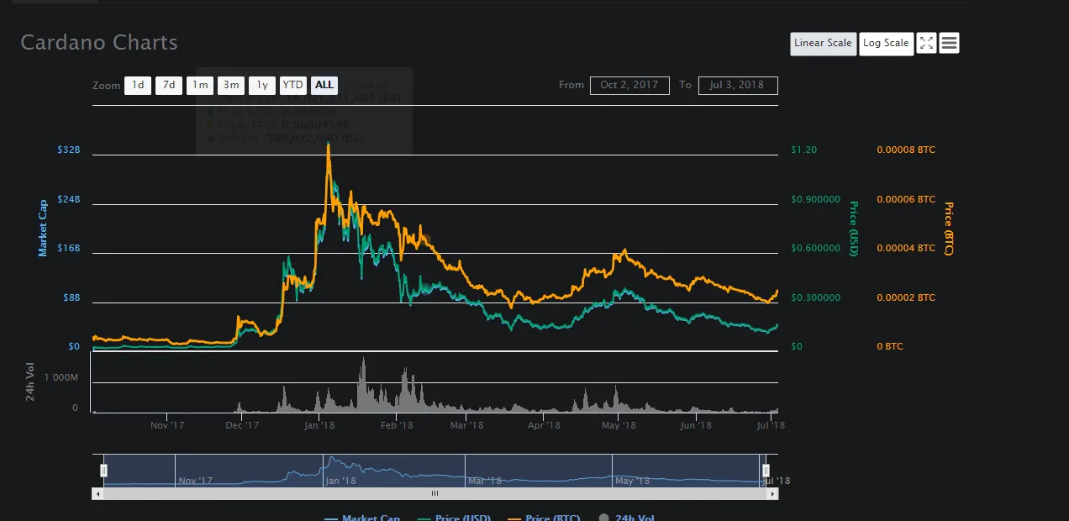Click the 0.00002 BTC axis label
The height and width of the screenshot is (521, 1069).
[x=906, y=297]
